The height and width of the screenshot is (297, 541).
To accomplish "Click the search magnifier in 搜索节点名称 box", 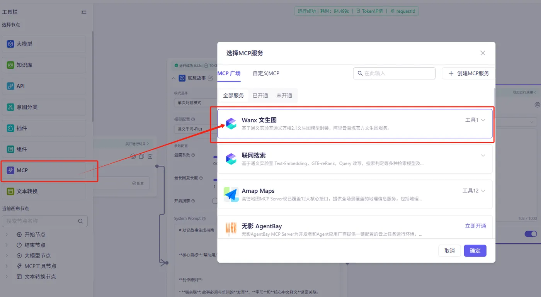I will 80,221.
